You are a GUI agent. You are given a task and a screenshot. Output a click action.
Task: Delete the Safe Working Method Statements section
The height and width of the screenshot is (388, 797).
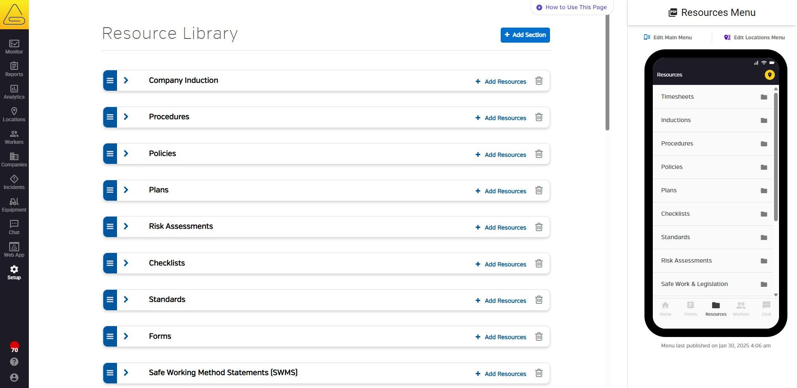[539, 373]
